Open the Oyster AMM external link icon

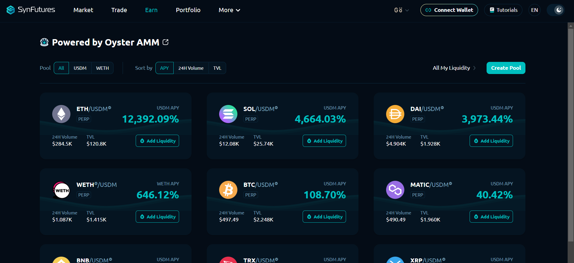165,42
